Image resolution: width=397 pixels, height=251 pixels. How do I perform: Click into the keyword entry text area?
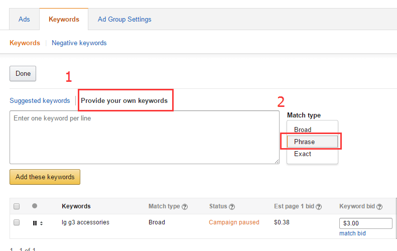(x=145, y=137)
